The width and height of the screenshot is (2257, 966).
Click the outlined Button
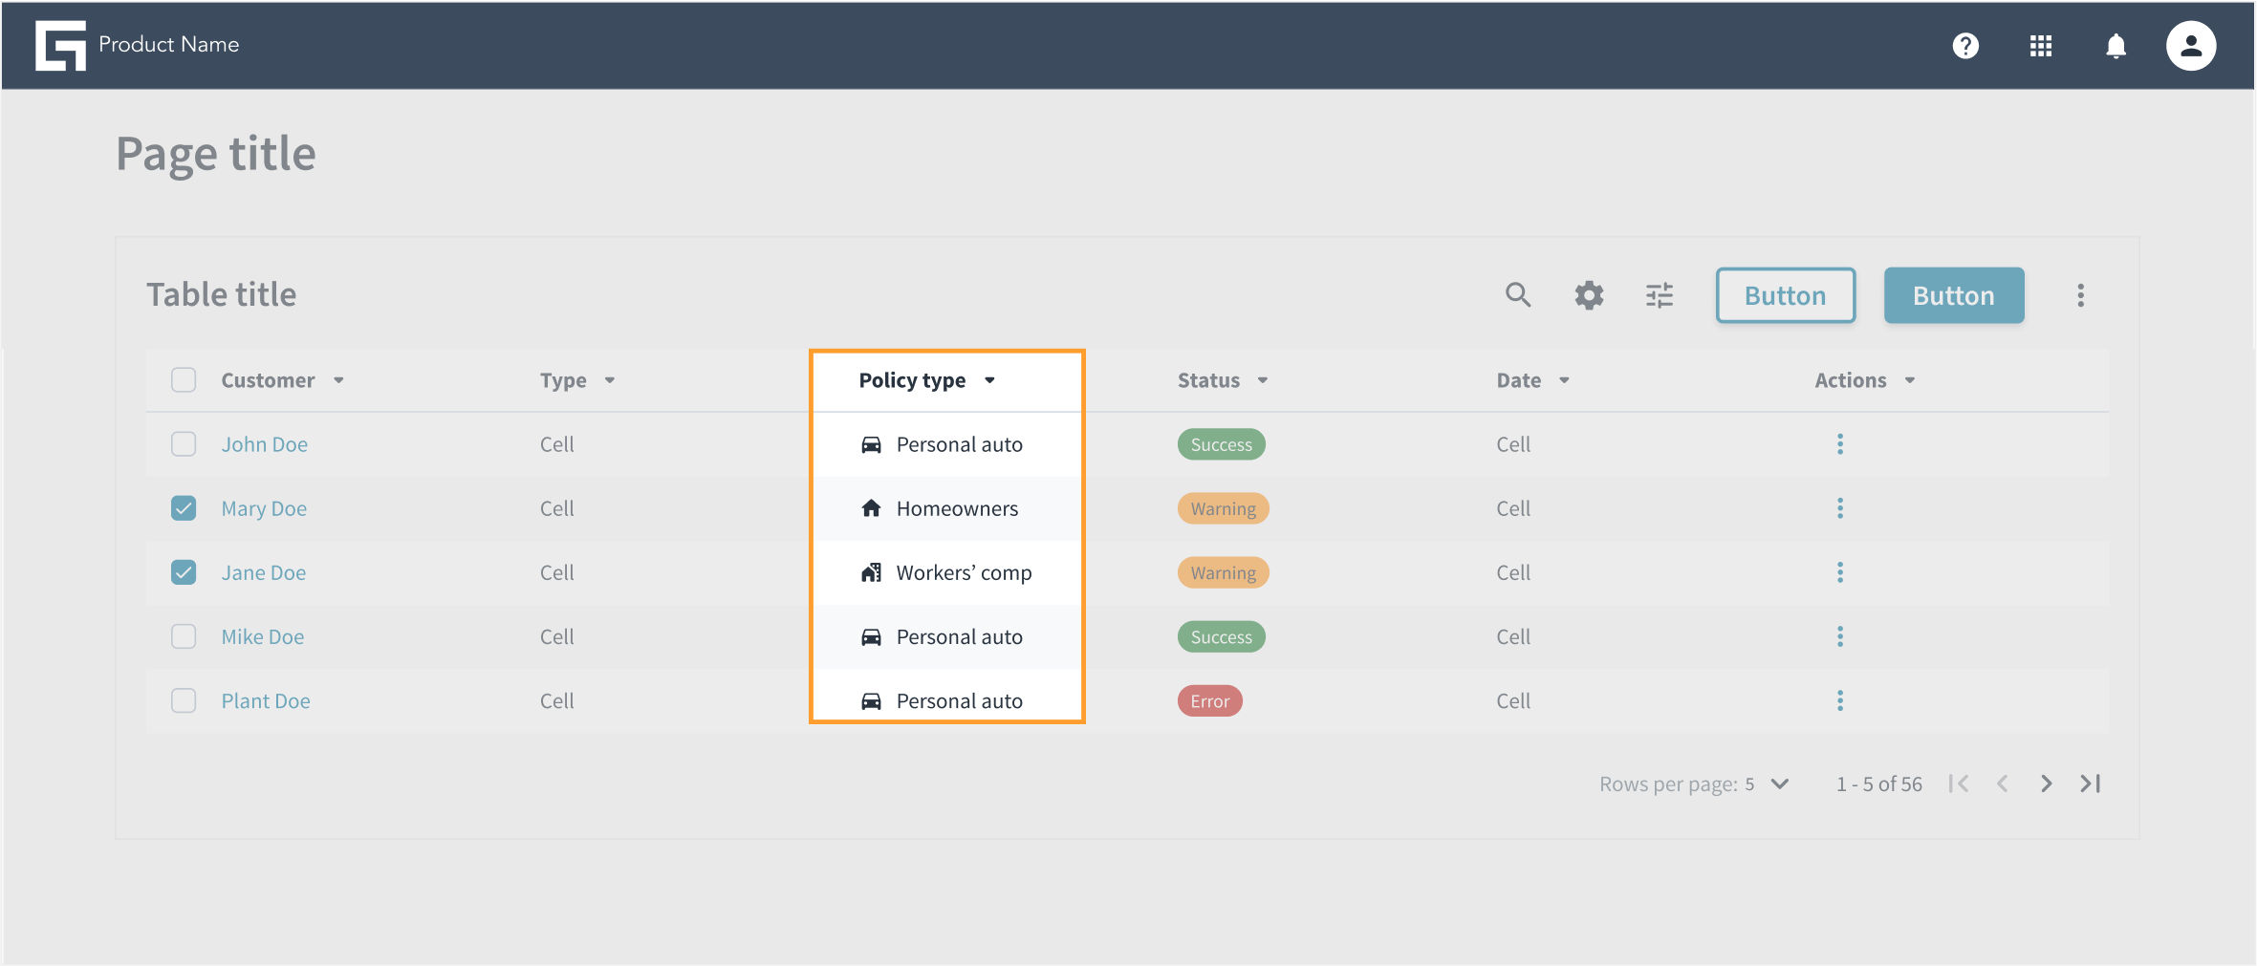1785,295
